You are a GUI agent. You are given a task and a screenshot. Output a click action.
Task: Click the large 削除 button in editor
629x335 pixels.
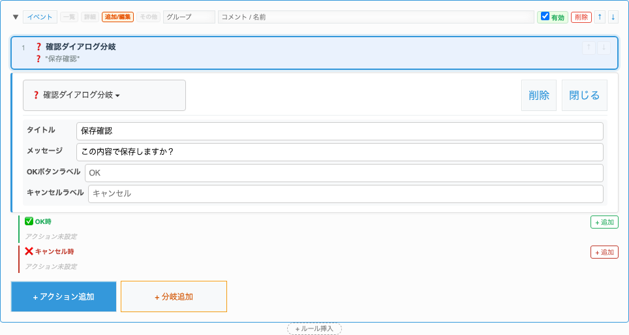(x=539, y=95)
